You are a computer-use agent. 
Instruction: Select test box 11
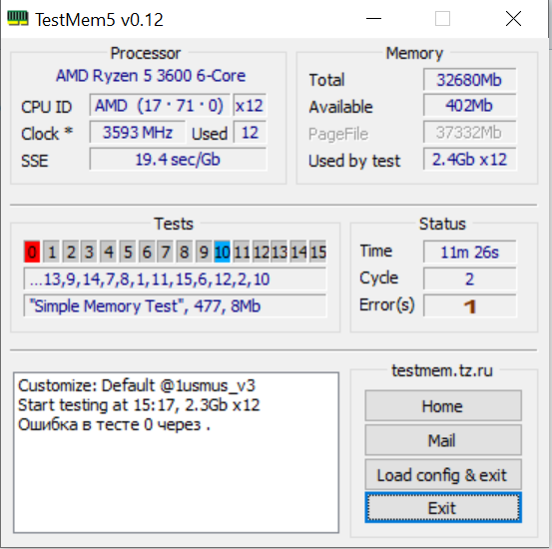242,252
